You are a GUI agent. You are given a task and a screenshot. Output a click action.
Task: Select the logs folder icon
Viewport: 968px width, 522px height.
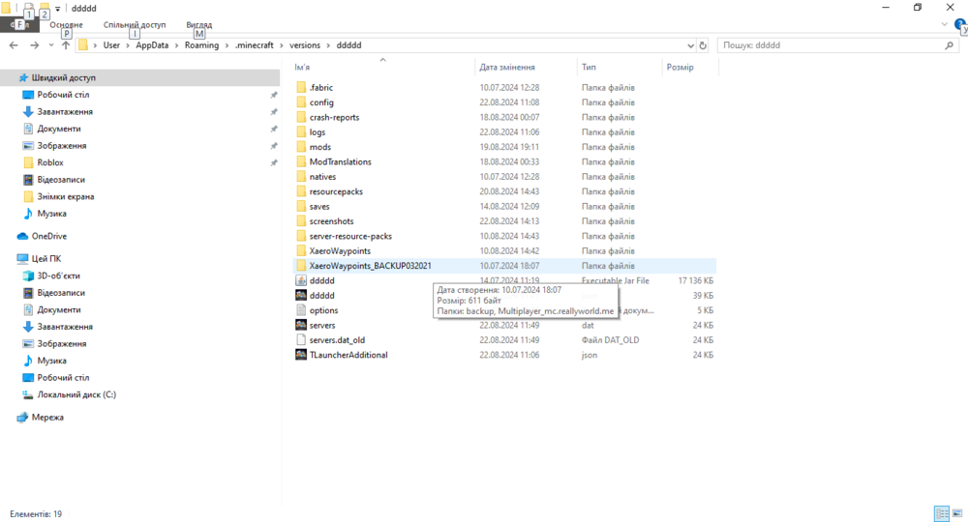[301, 131]
